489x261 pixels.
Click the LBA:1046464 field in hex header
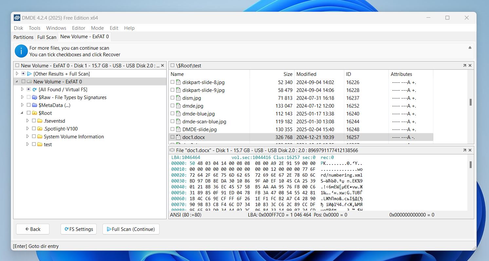(186, 157)
